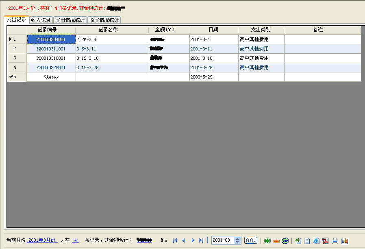Click 高中其他费用 category in row 3

[261, 58]
